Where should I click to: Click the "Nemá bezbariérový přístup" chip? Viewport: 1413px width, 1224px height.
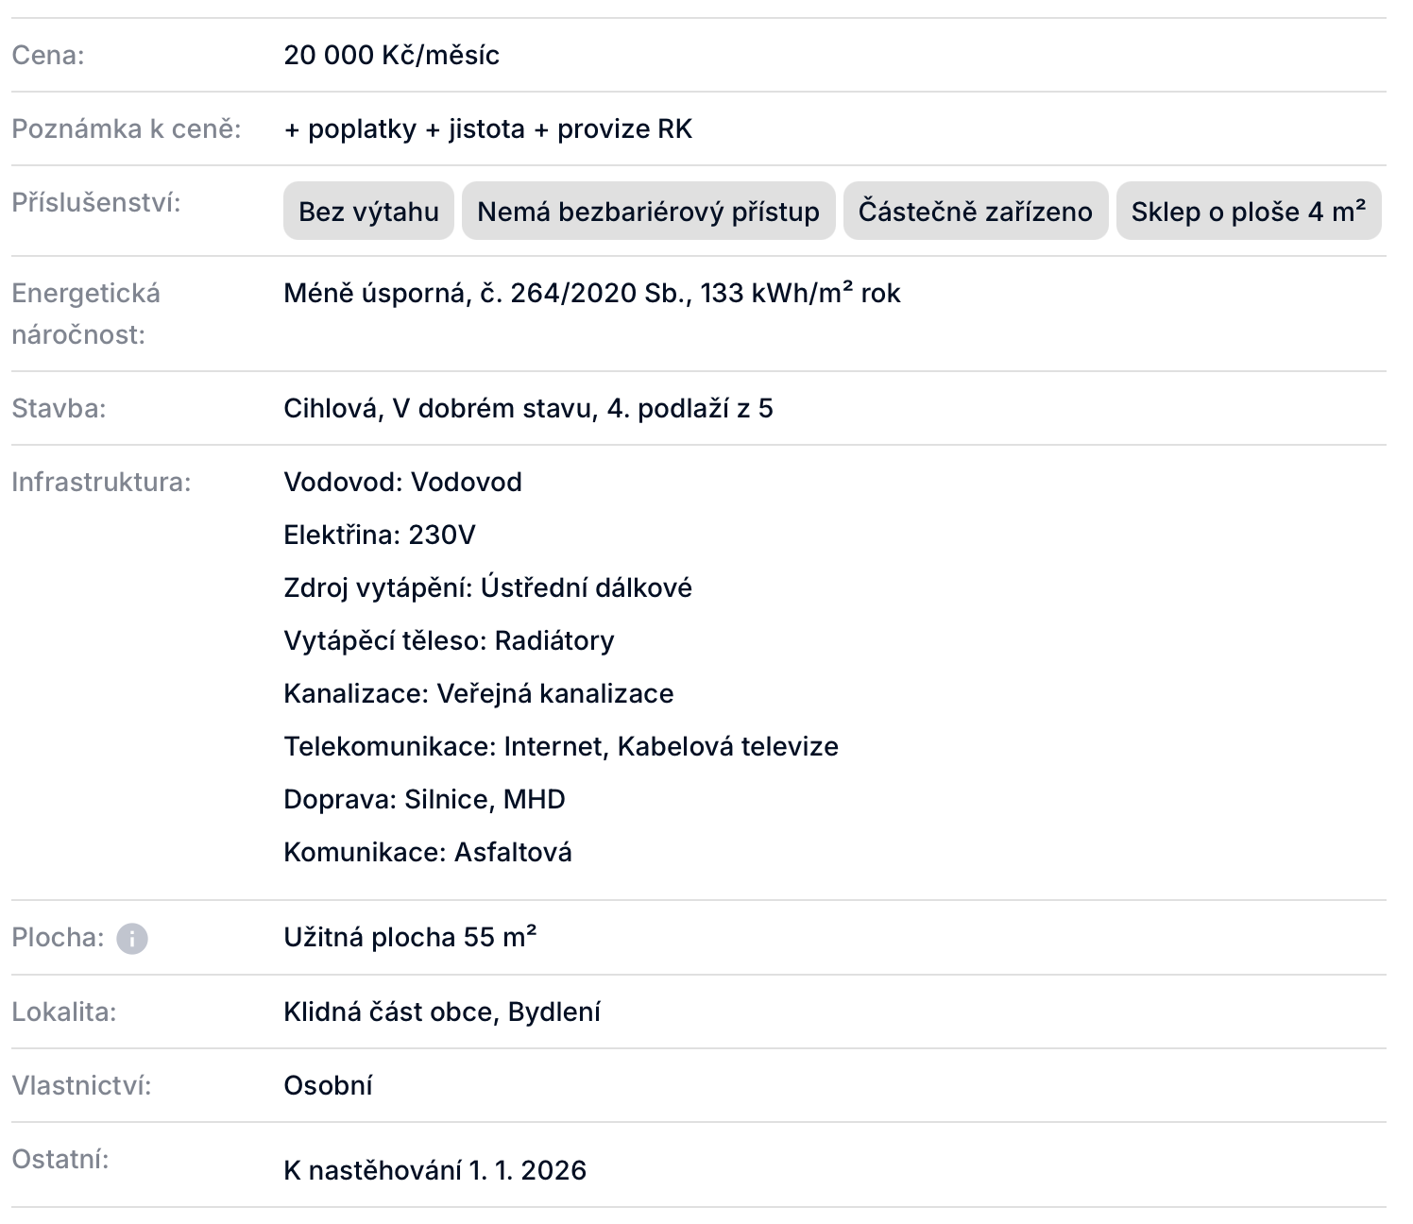[x=648, y=212]
